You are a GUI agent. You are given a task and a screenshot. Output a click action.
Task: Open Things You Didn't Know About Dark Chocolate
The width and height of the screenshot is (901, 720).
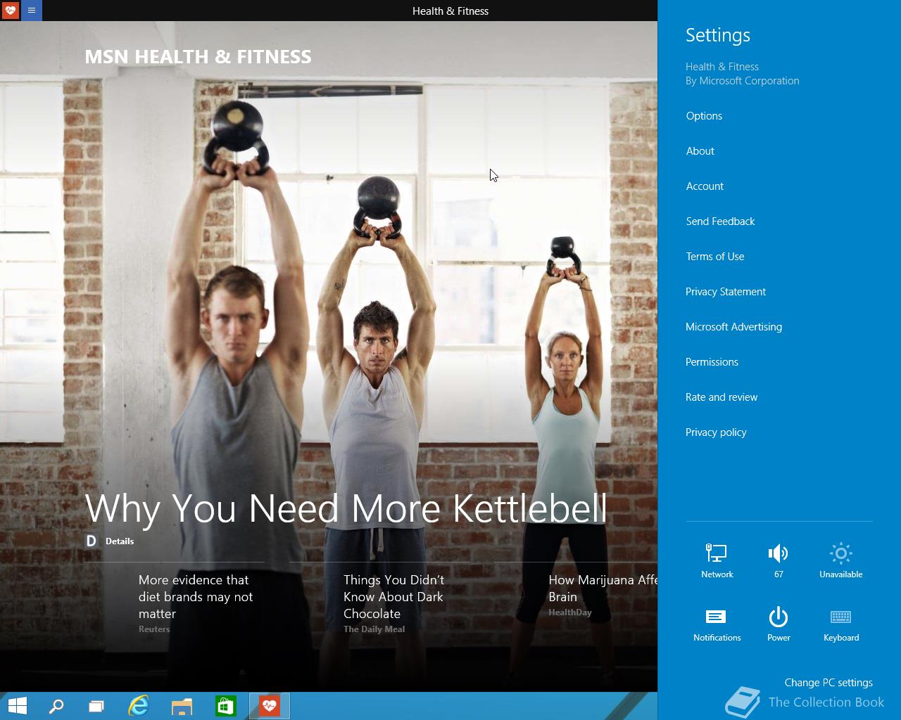(393, 597)
